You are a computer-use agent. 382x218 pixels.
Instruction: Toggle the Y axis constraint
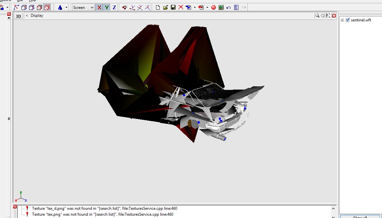[x=107, y=8]
